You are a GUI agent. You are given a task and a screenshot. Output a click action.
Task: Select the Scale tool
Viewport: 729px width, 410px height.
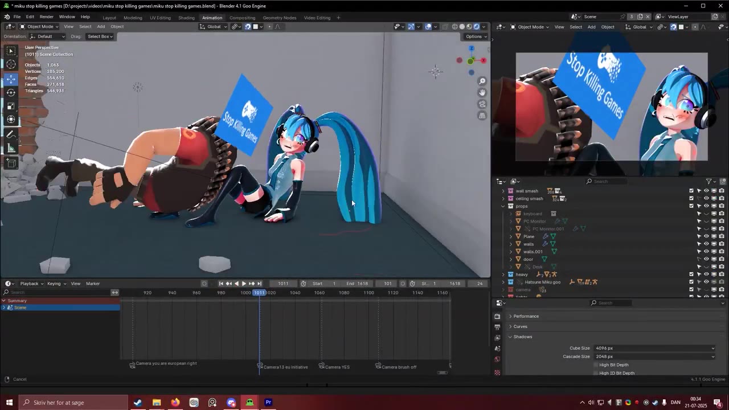coord(11,106)
